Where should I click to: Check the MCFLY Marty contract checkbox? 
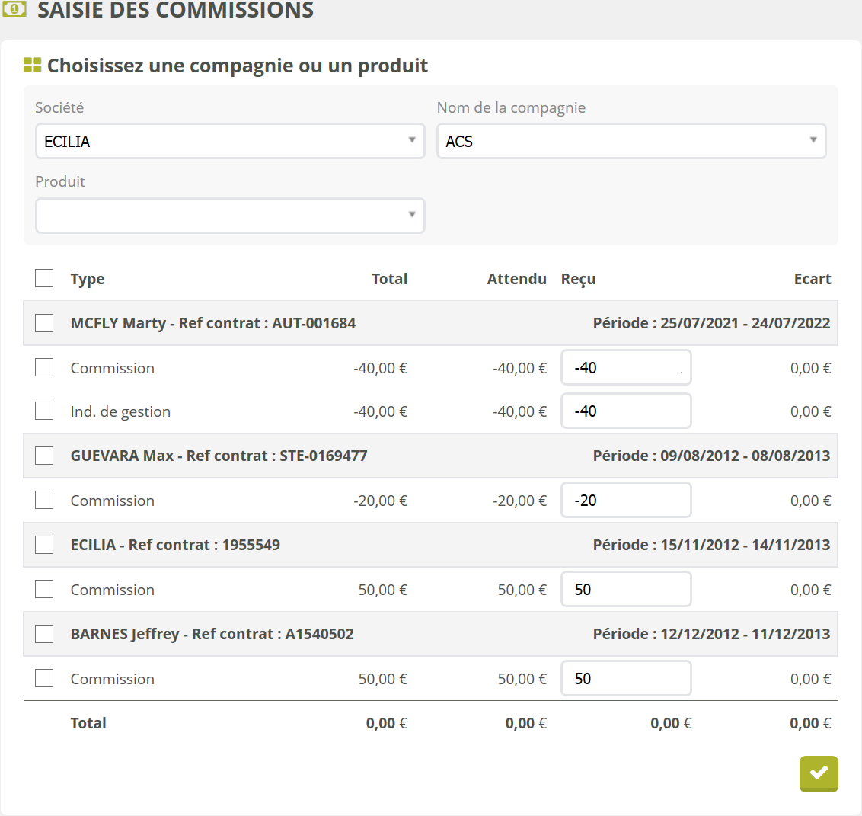coord(44,323)
